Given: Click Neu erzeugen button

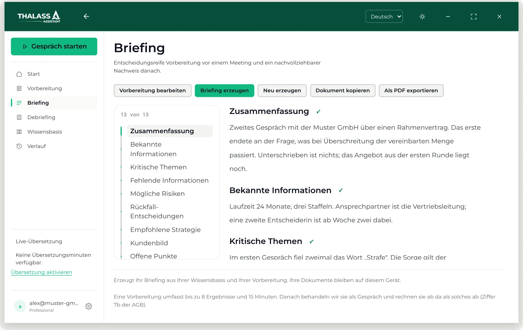Looking at the screenshot, I should 282,90.
